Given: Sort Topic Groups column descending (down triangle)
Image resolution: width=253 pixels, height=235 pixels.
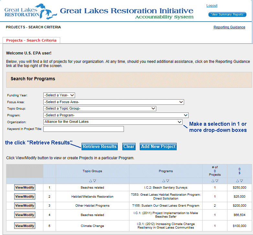Looking at the screenshot, I should pos(94,181).
